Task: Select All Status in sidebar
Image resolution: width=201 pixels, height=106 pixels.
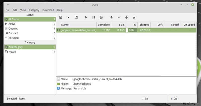Action: pos(30,19)
